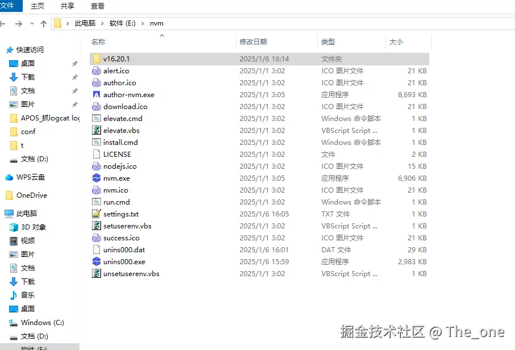515x350 pixels.
Task: Expand the chevron after 此电脑 in address bar
Action: [102, 23]
